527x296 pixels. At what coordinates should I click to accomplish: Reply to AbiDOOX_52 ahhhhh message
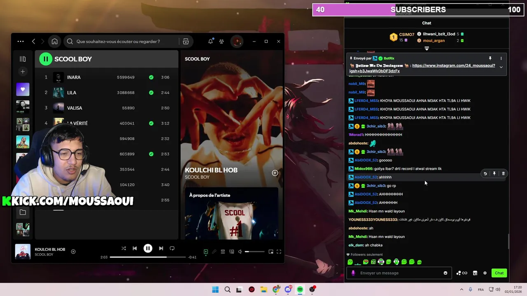click(x=485, y=174)
